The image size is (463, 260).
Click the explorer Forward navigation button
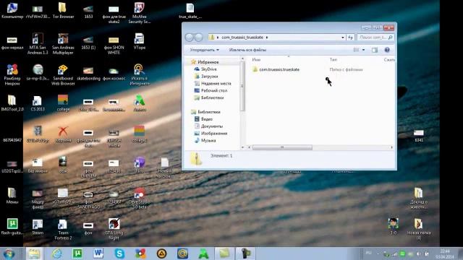coord(199,38)
